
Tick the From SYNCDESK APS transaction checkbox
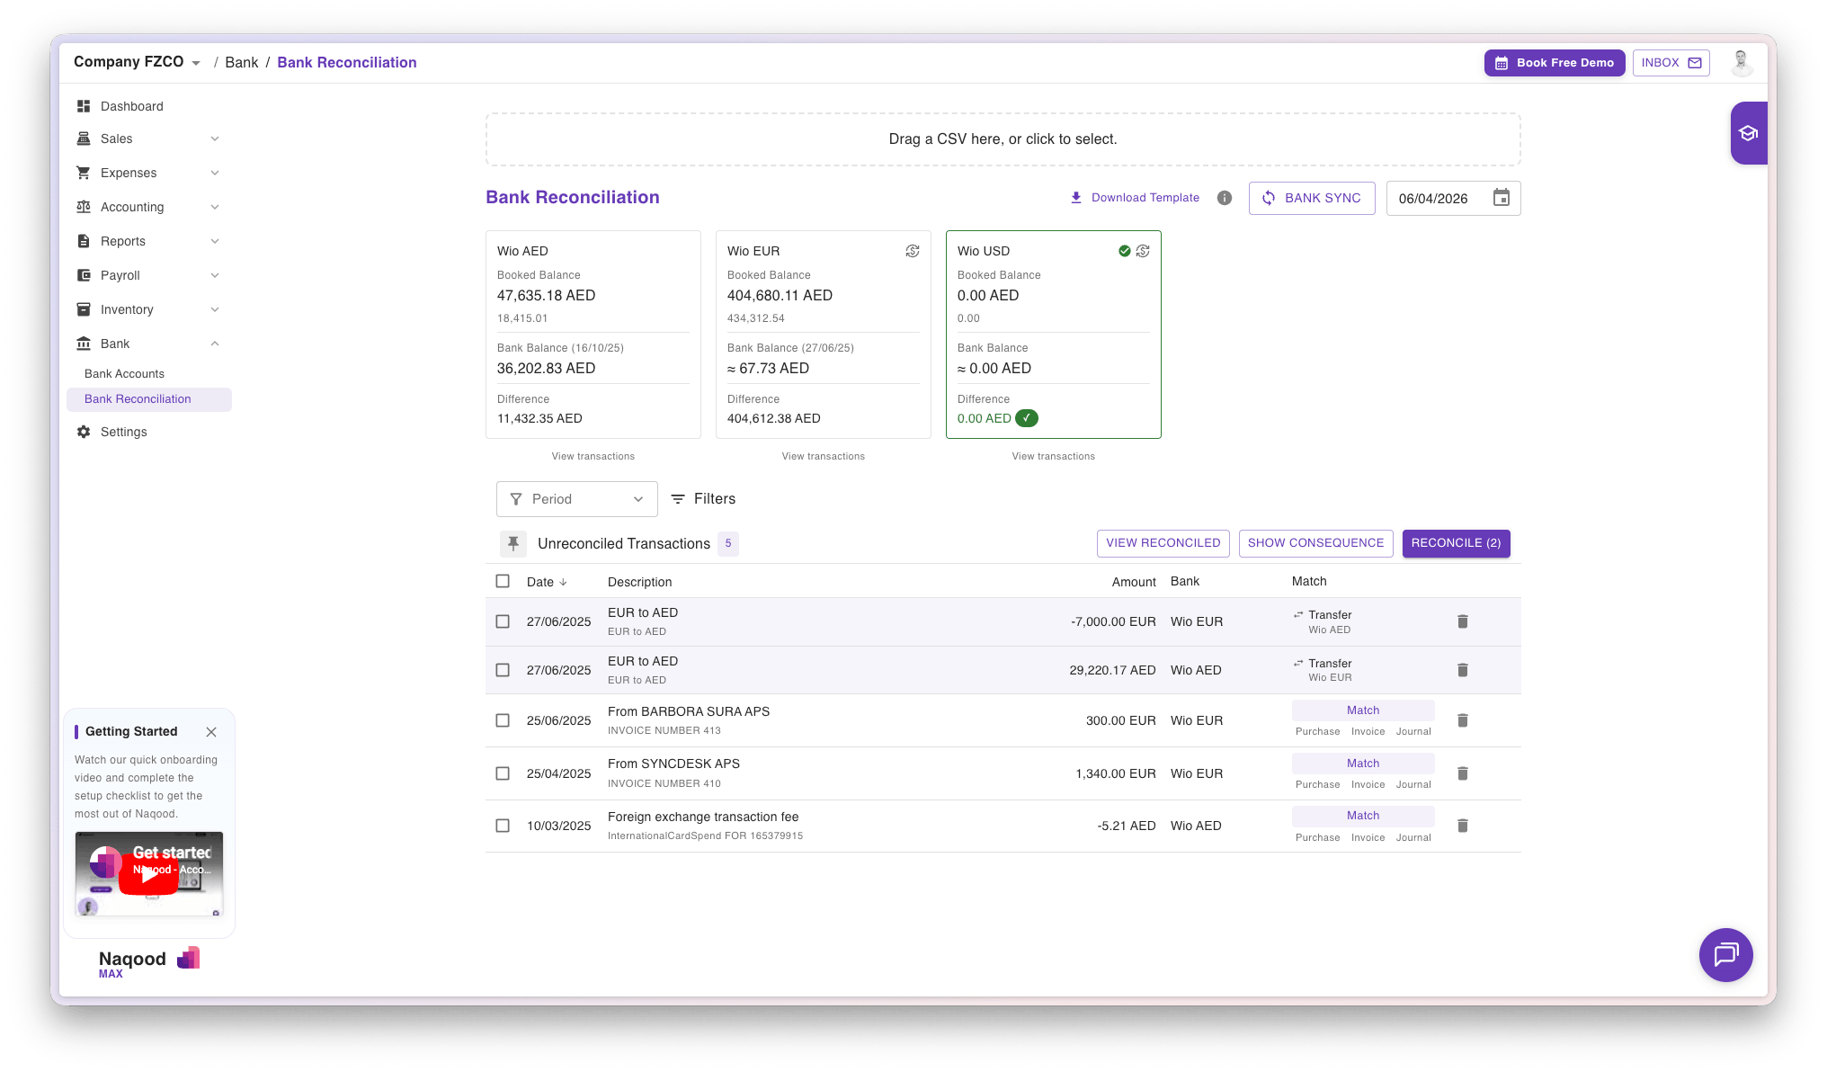pos(503,773)
